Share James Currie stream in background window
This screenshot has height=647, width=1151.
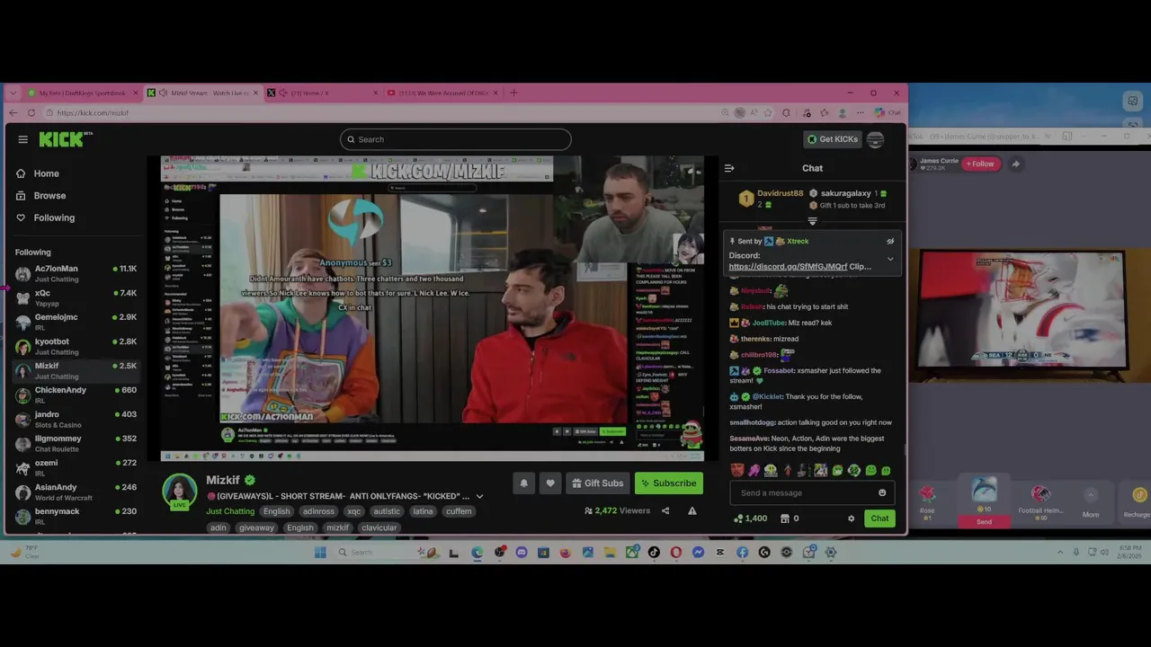pos(1015,164)
